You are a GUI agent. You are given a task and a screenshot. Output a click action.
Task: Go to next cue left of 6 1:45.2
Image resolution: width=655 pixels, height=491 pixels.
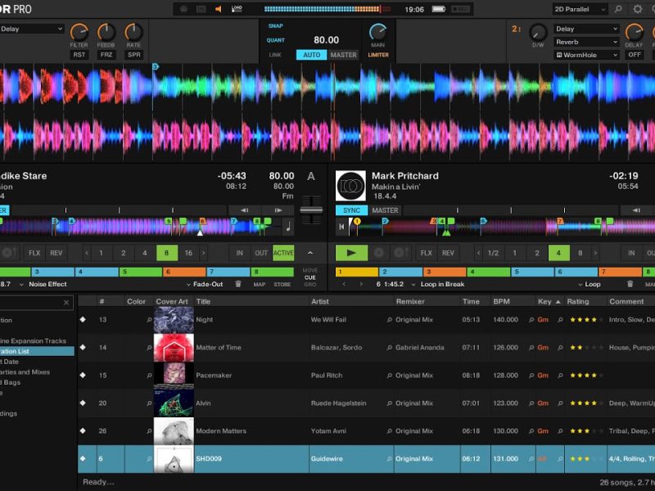coord(361,284)
